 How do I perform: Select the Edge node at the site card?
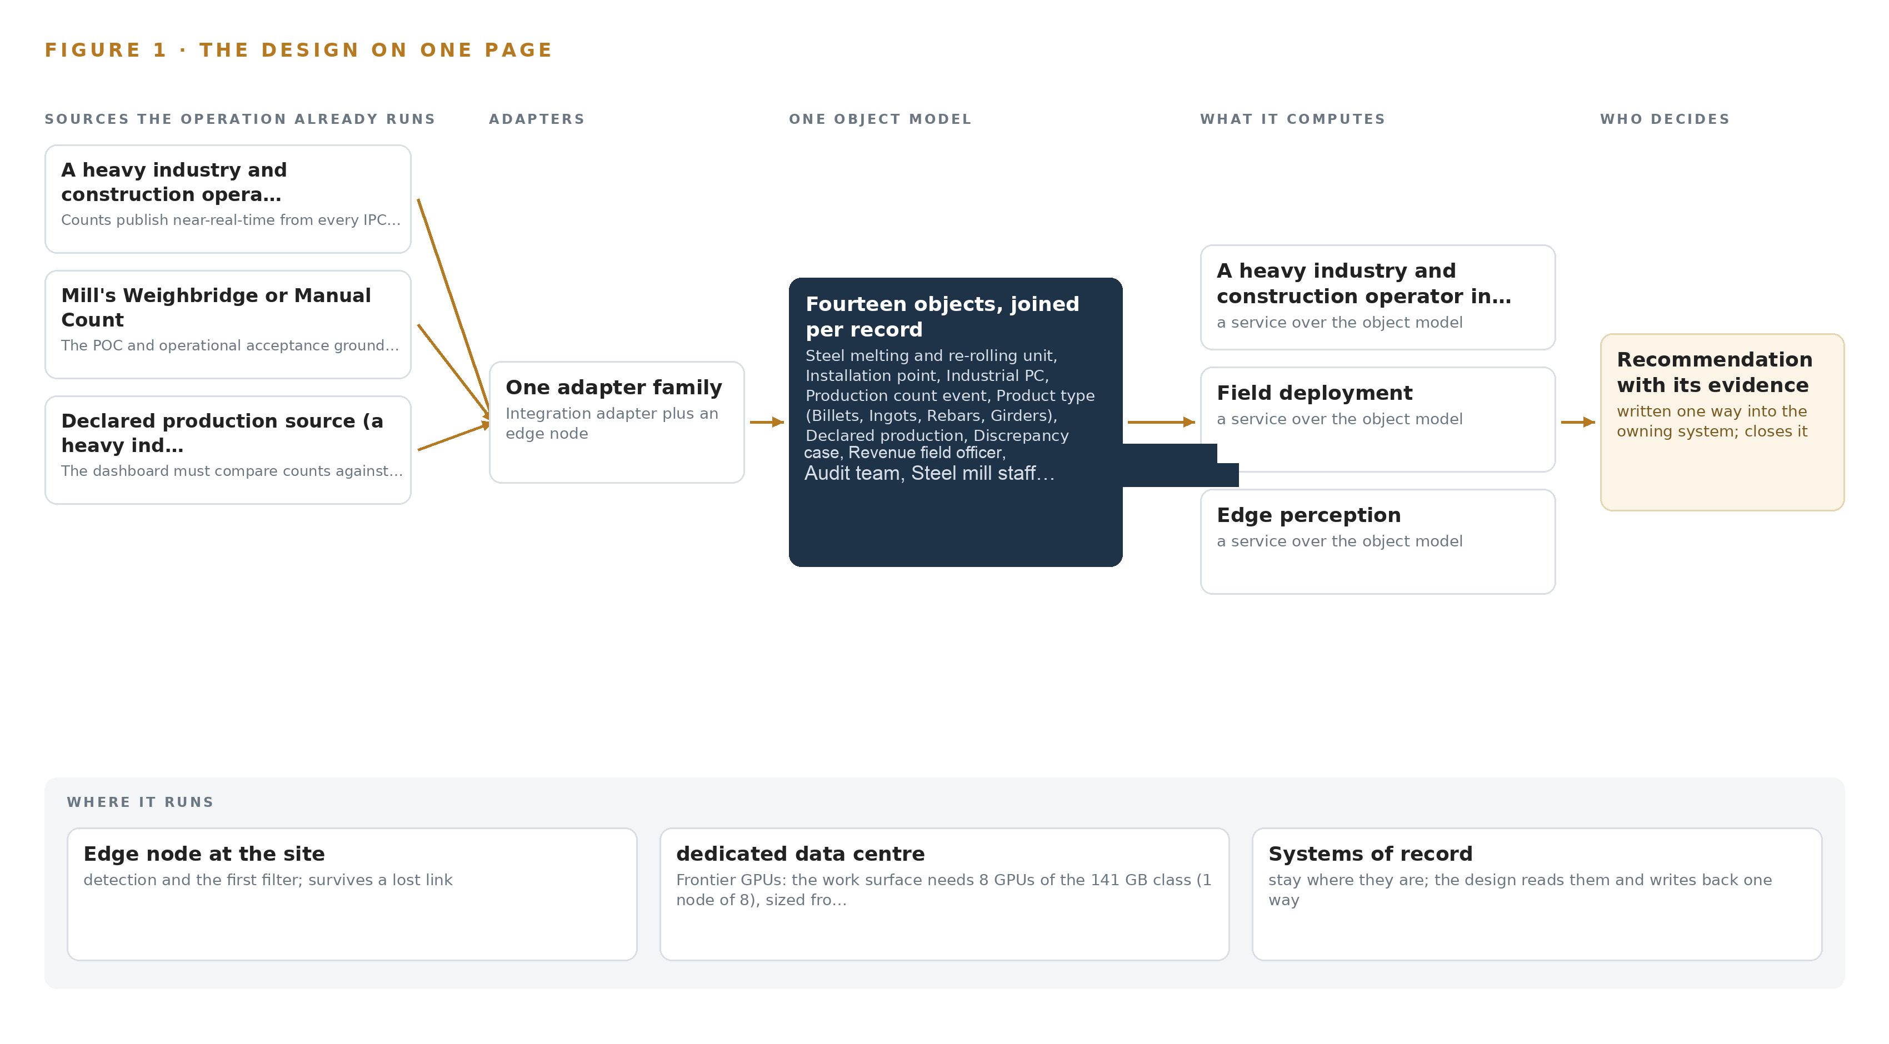click(352, 894)
